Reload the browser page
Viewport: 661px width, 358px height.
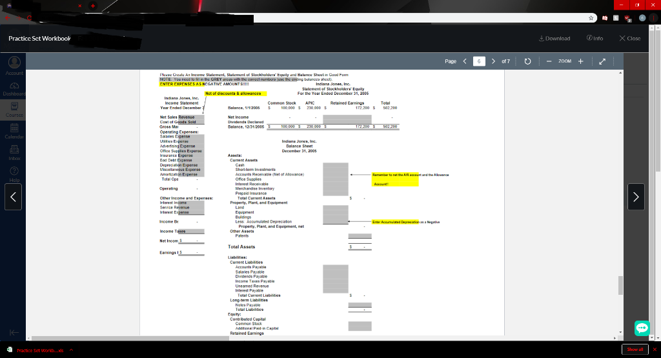(29, 17)
